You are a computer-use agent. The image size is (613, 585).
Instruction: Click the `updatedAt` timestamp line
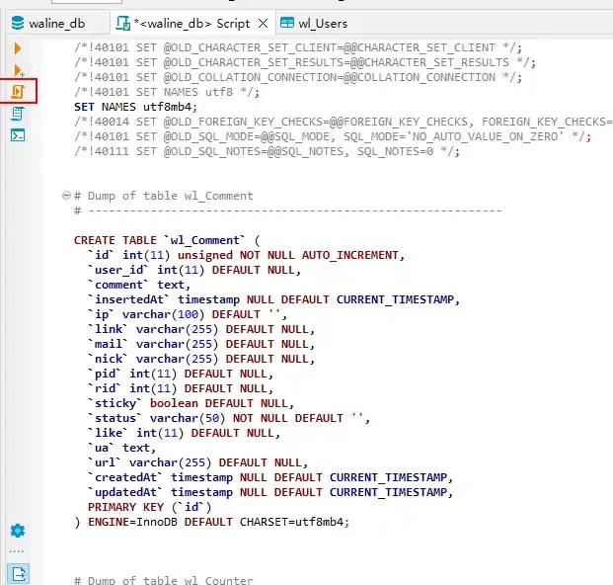[270, 492]
